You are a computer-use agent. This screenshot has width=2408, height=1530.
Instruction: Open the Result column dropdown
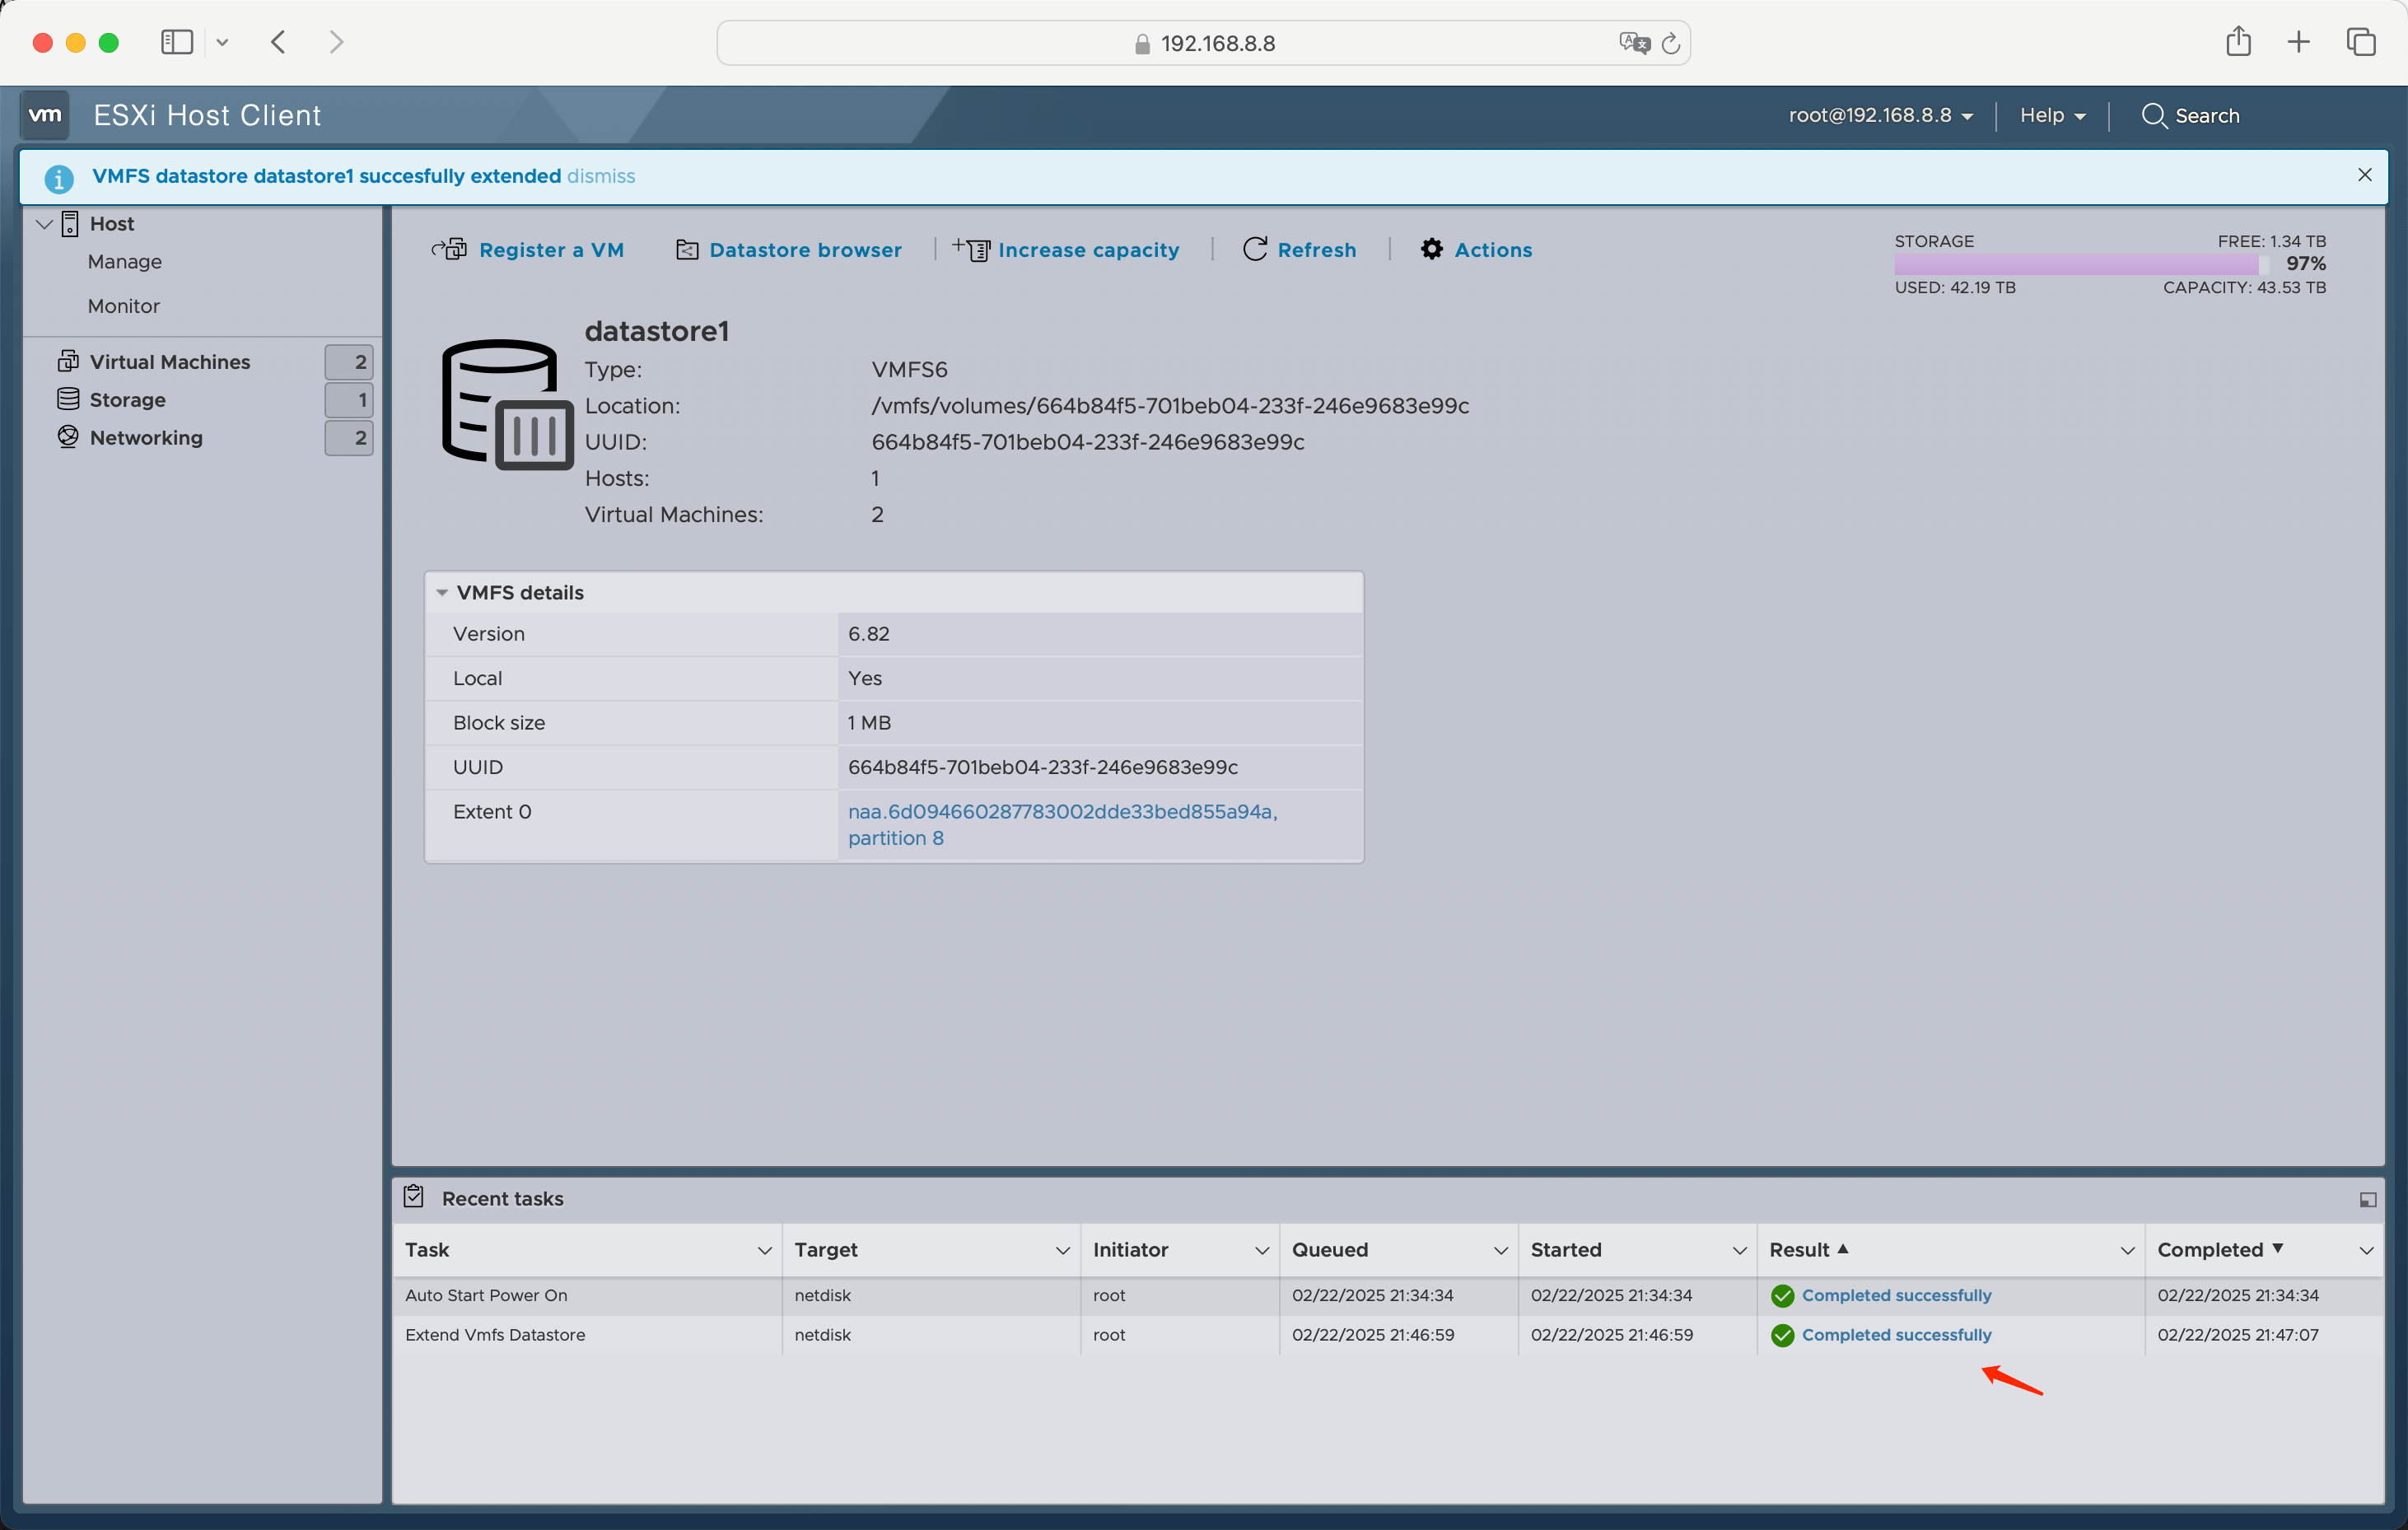click(x=2127, y=1251)
